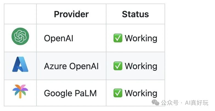Image resolution: width=215 pixels, height=111 pixels.
Task: Click the 公众号 watermark label
Action: [170, 103]
